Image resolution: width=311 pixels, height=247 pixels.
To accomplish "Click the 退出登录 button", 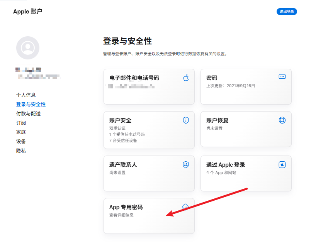I will coord(287,12).
